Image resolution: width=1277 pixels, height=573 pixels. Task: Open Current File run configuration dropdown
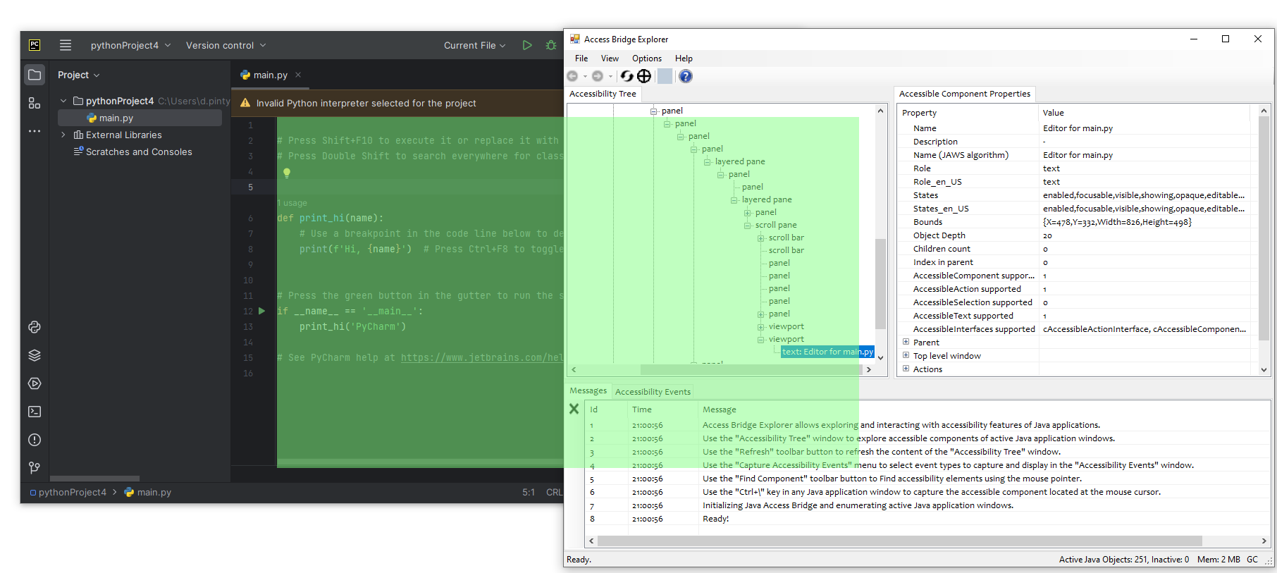pyautogui.click(x=475, y=45)
